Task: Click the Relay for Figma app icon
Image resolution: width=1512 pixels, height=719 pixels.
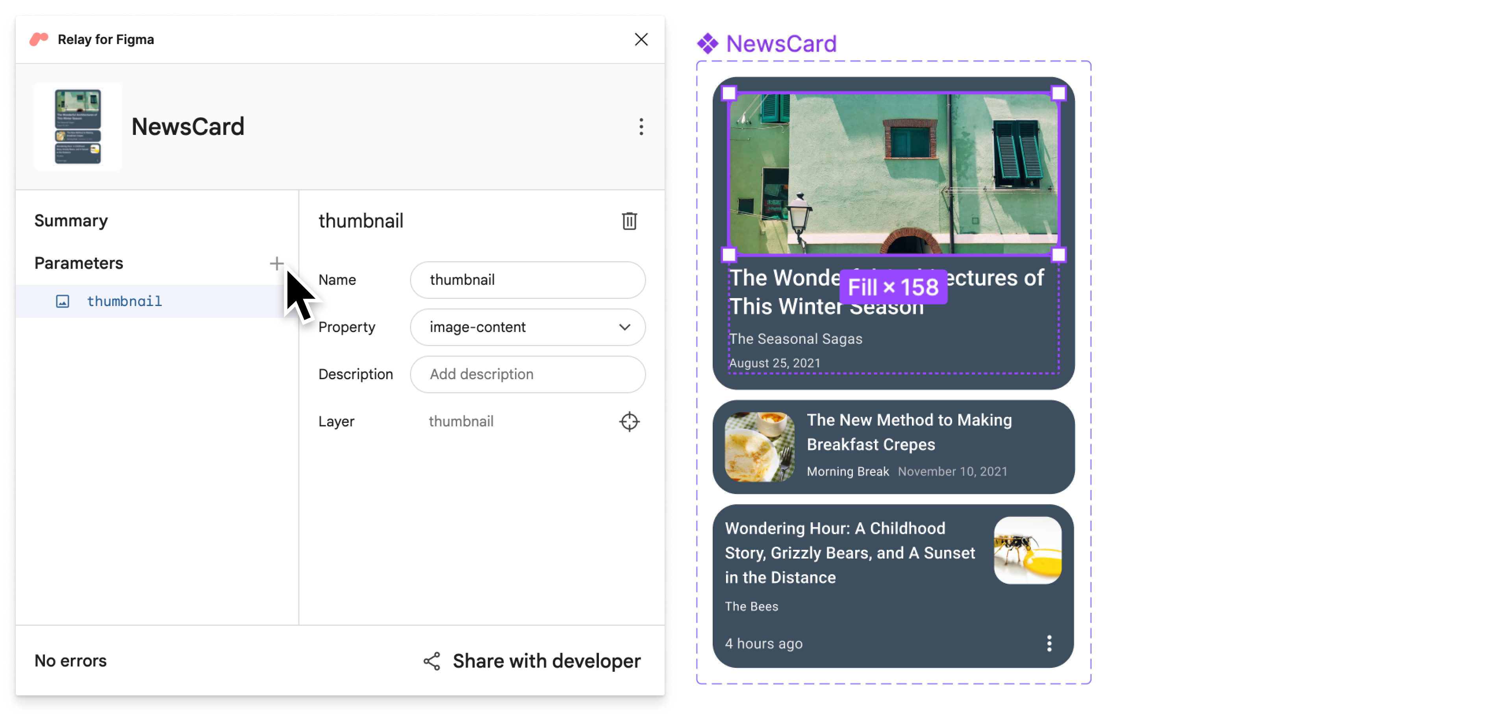Action: point(39,39)
